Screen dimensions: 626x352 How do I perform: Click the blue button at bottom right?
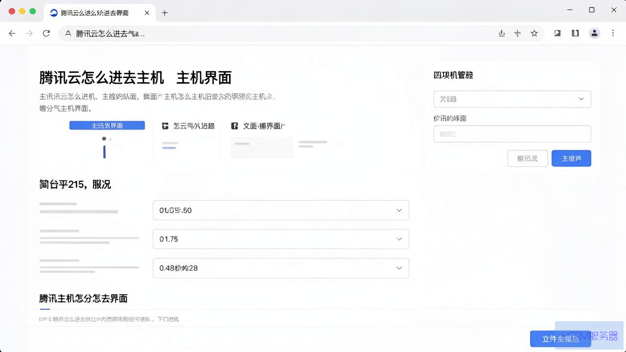560,339
